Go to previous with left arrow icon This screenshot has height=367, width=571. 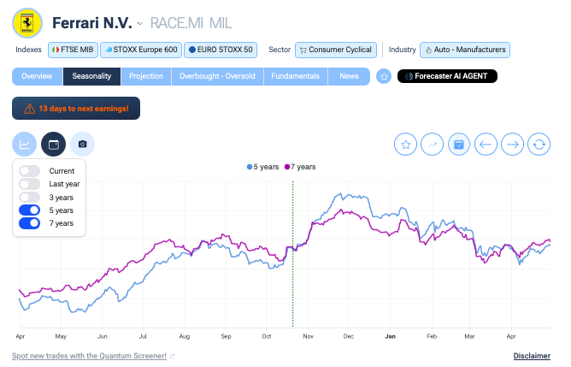486,145
